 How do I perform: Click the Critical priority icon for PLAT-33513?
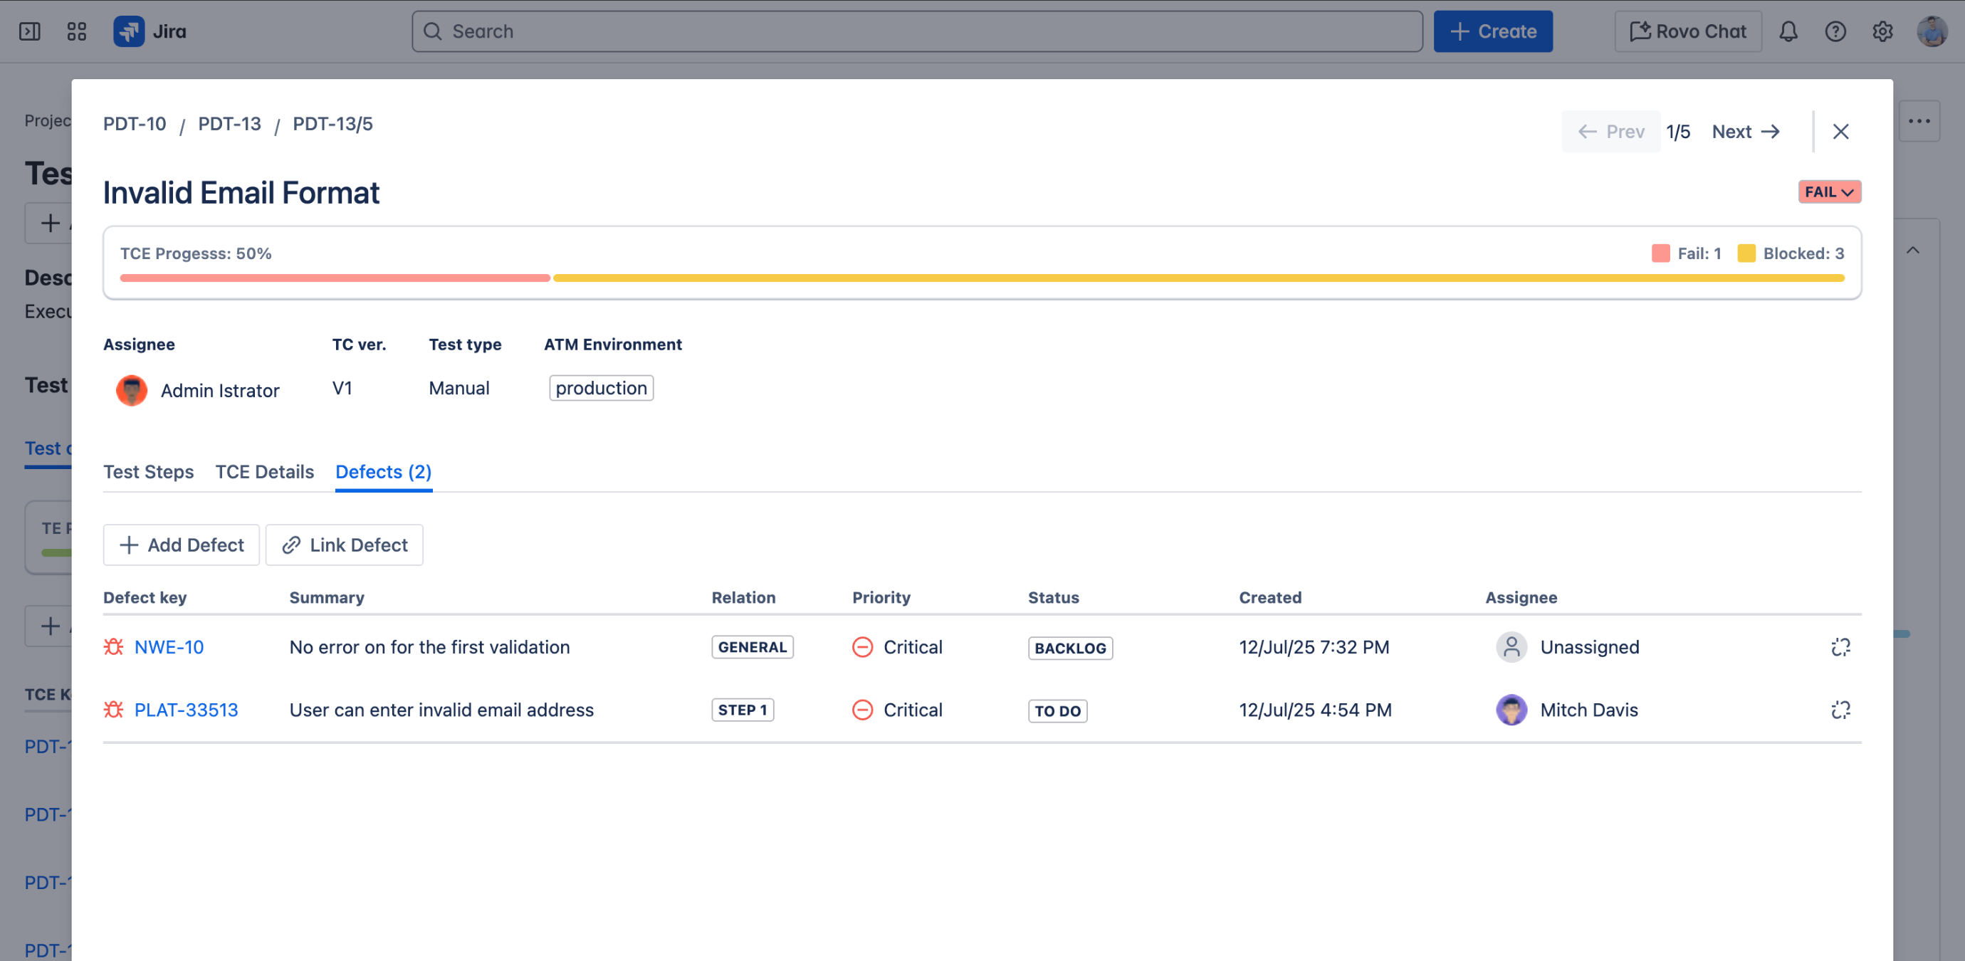(862, 709)
